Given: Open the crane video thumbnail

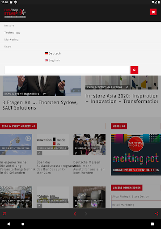Looking at the screenshot, I should coord(16,144).
